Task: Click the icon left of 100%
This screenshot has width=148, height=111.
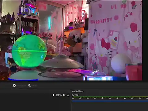Action: click(x=53, y=95)
